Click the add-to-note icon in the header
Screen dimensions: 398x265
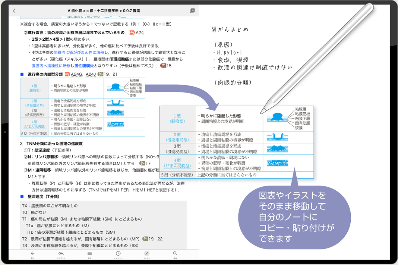(192, 11)
